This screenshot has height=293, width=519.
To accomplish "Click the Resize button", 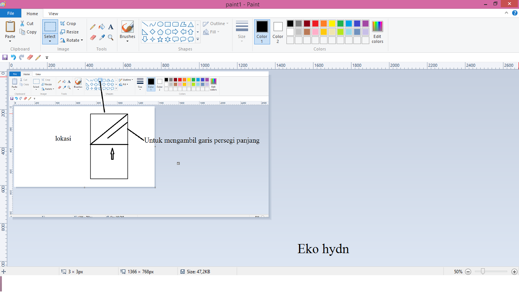I will pos(71,32).
